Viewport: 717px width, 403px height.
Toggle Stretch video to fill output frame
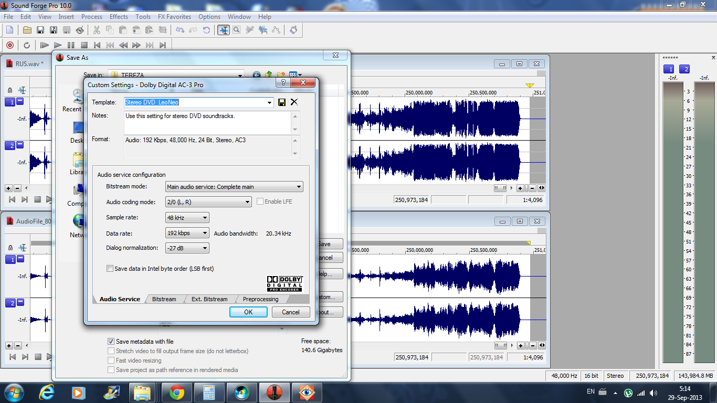[x=111, y=351]
